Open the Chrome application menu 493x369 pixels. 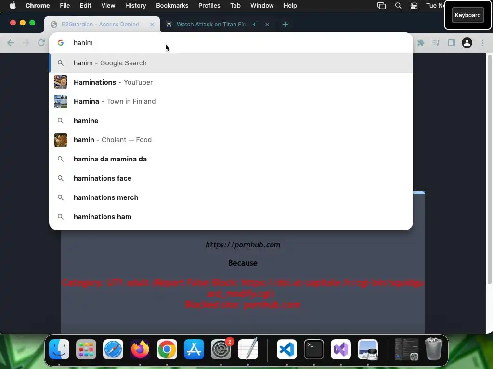tap(38, 6)
